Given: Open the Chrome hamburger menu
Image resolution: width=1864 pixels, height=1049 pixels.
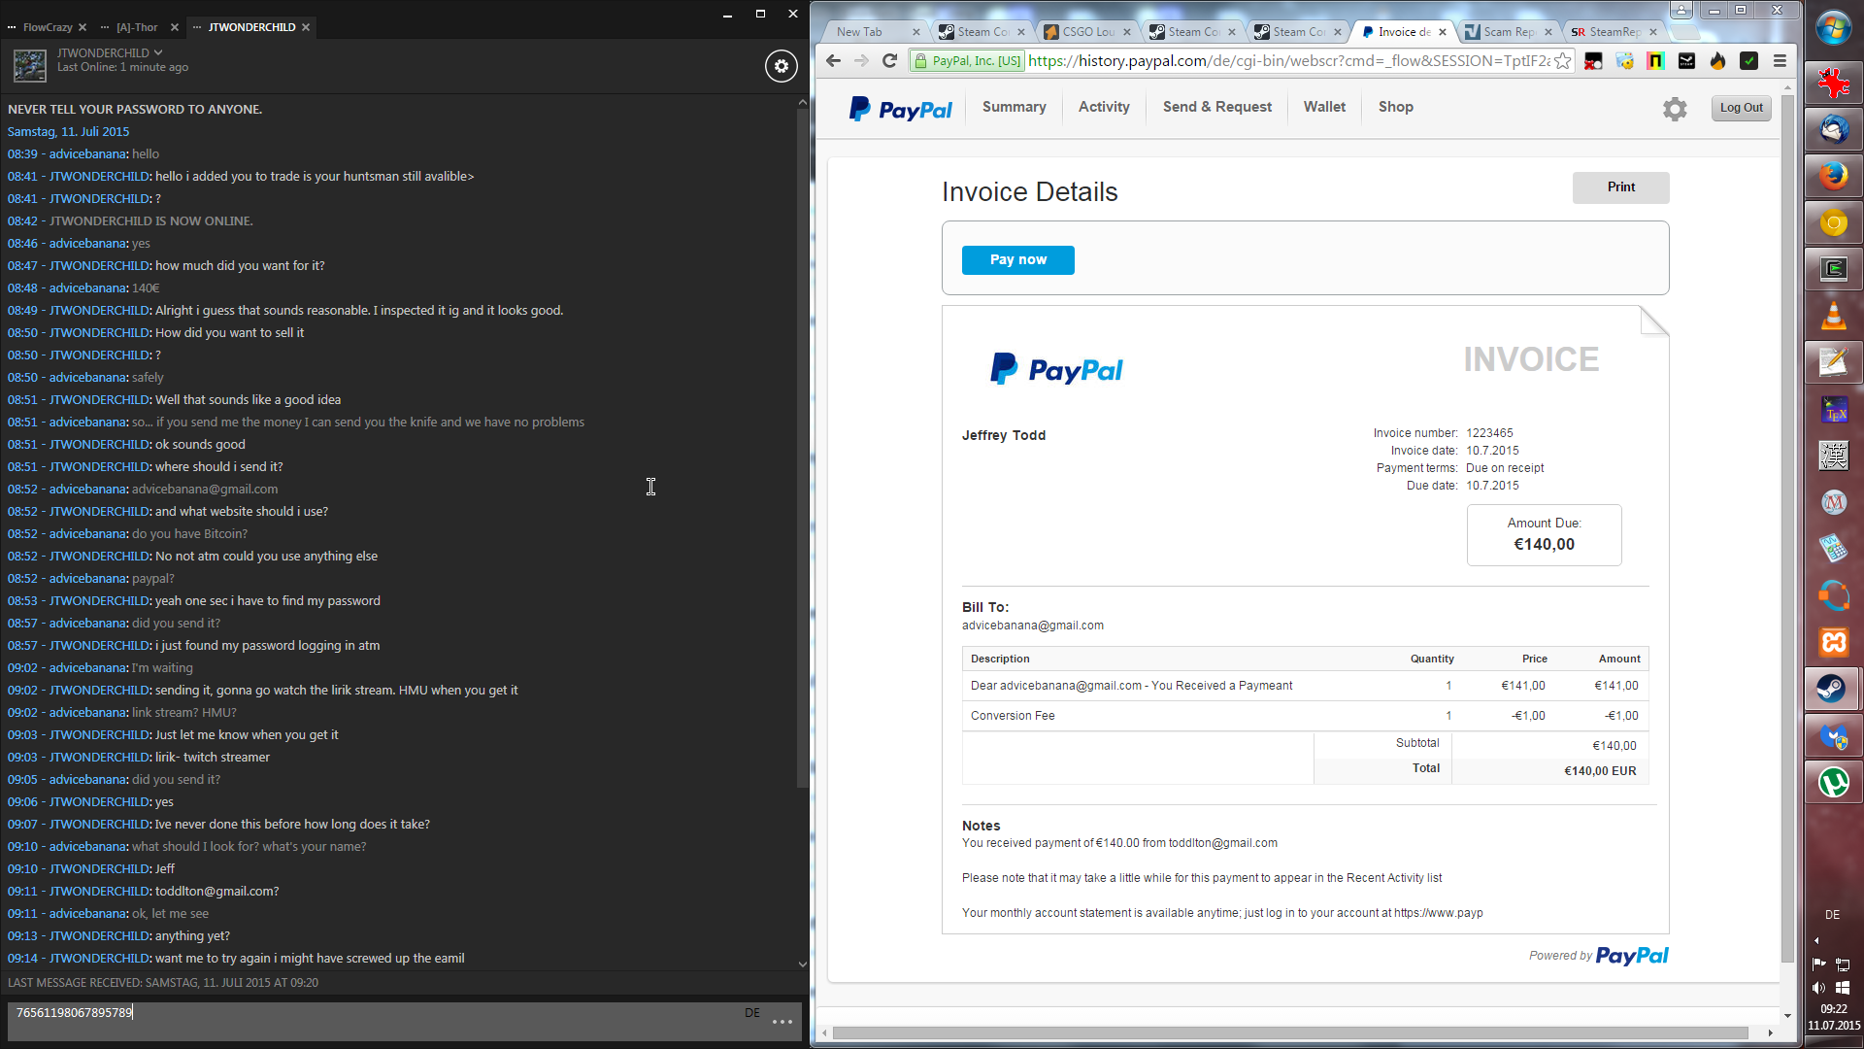Looking at the screenshot, I should point(1780,61).
